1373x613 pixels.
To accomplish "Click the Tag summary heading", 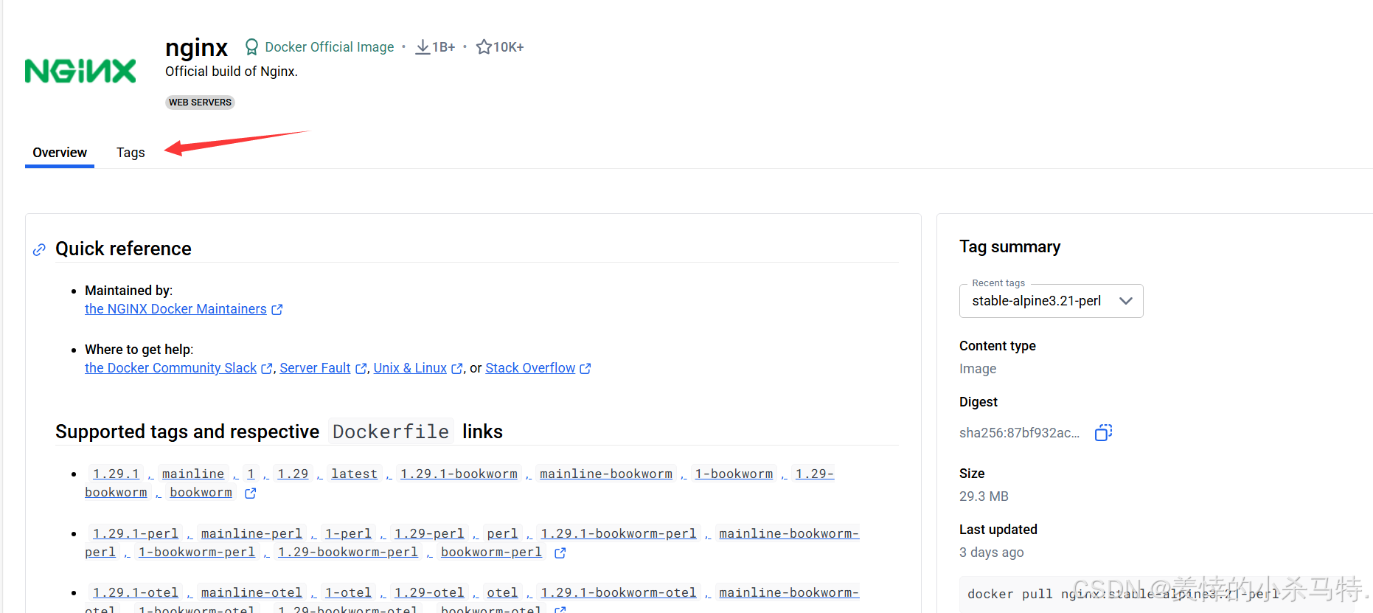I will (1009, 247).
